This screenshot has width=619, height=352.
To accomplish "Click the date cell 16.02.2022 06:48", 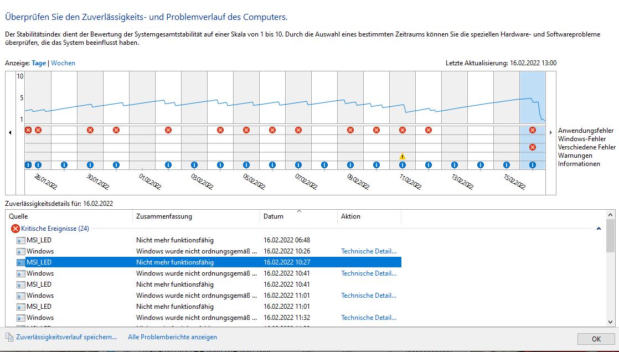I will pos(287,240).
